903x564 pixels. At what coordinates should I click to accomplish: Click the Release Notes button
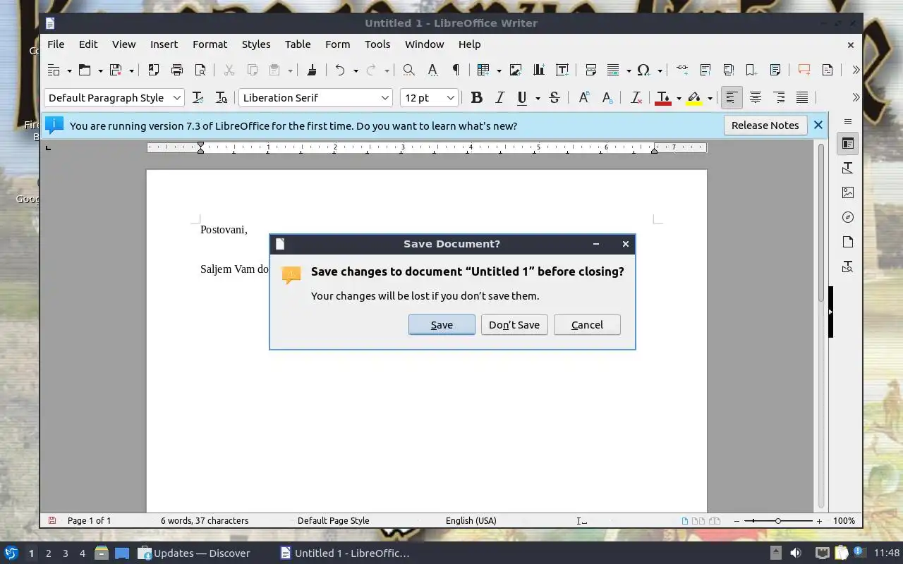(765, 125)
